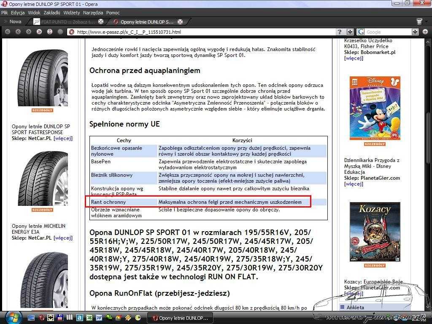Click the Fast Forward navigation button
432x324 pixels.
click(x=39, y=32)
